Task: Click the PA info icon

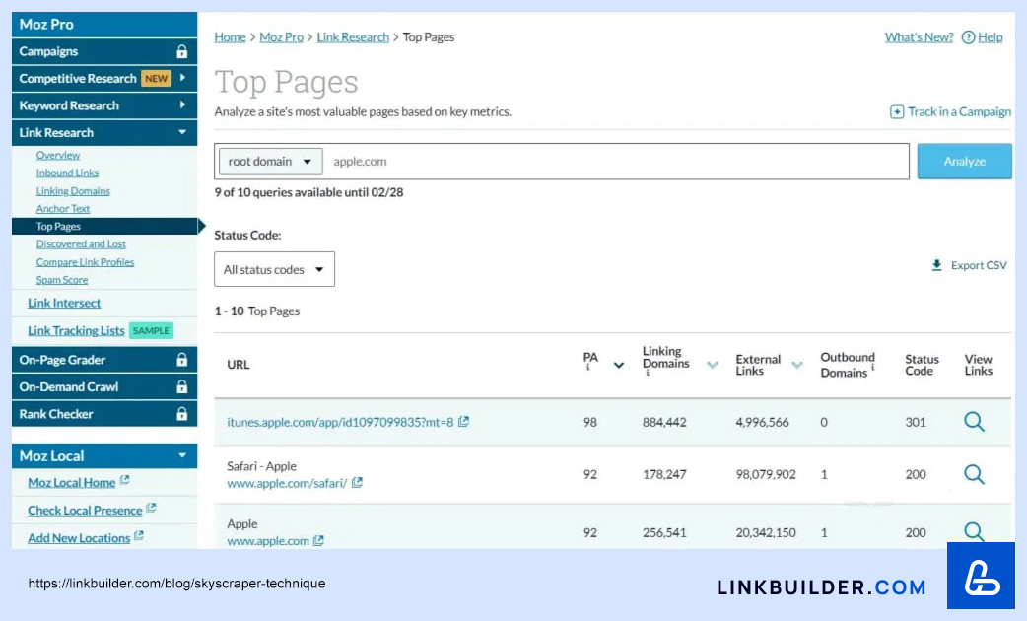Action: click(587, 368)
